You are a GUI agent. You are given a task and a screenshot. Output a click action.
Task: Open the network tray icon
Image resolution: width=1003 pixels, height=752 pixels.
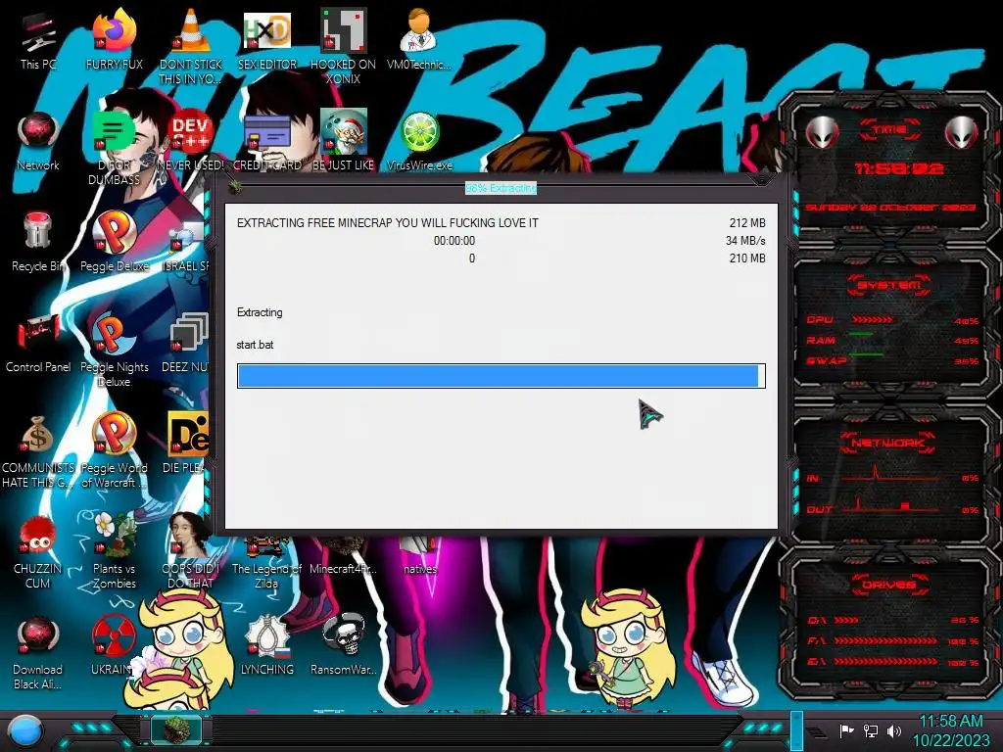(x=870, y=730)
